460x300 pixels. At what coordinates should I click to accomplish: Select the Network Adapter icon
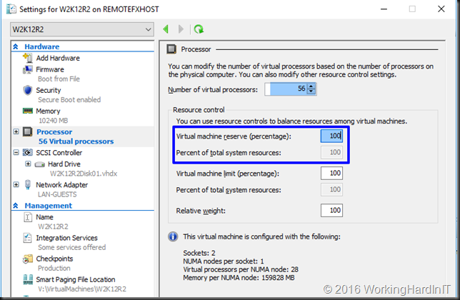28,185
